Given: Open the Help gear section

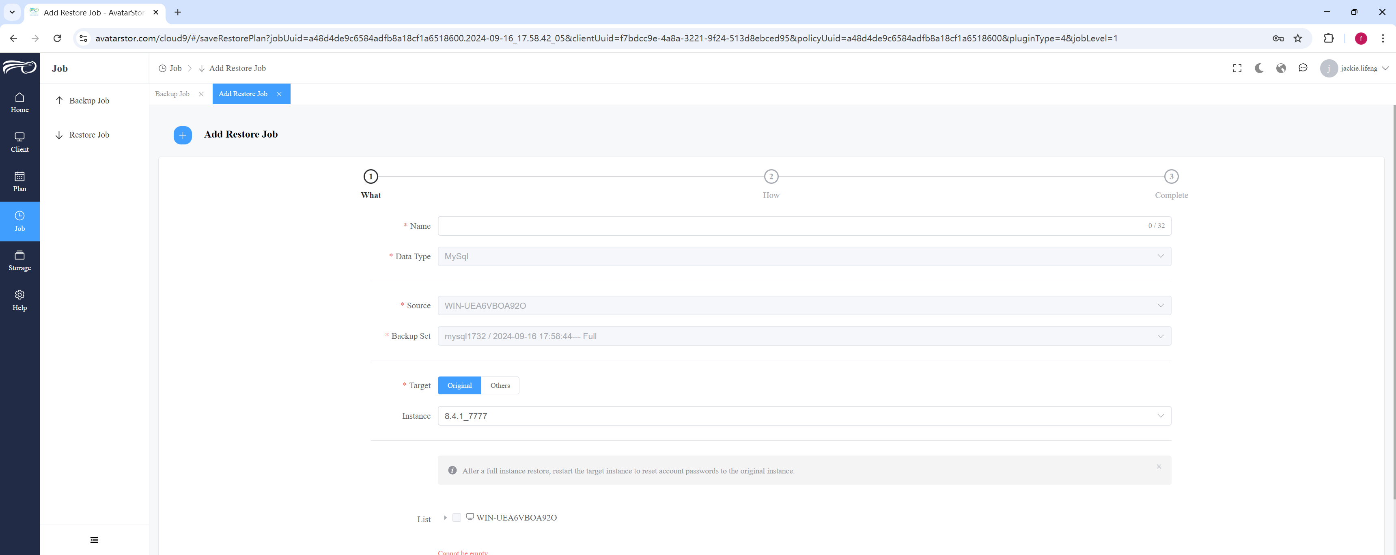Looking at the screenshot, I should (19, 300).
